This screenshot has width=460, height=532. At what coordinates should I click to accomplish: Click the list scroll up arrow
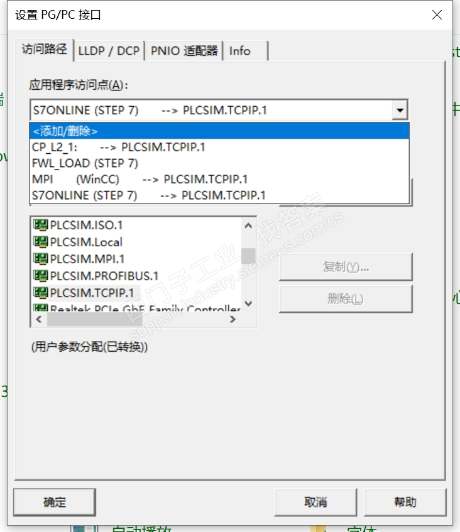pos(248,225)
